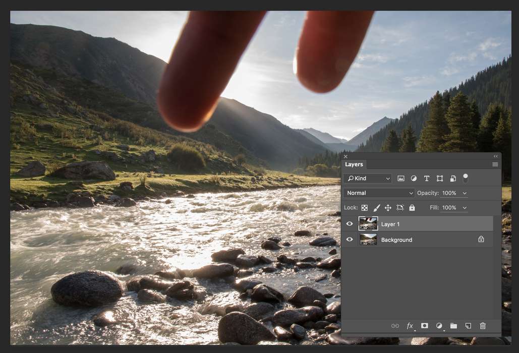Filter for adjustment layers
This screenshot has height=353, width=519.
(414, 179)
